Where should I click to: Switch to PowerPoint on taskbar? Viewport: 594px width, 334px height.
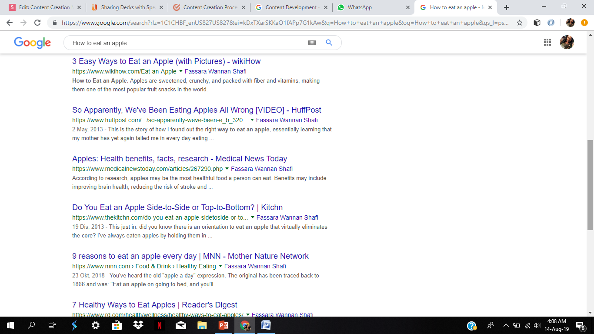(x=224, y=325)
